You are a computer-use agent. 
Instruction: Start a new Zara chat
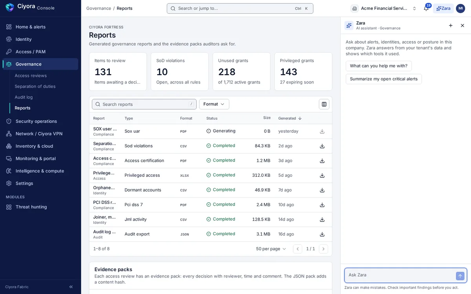click(451, 25)
